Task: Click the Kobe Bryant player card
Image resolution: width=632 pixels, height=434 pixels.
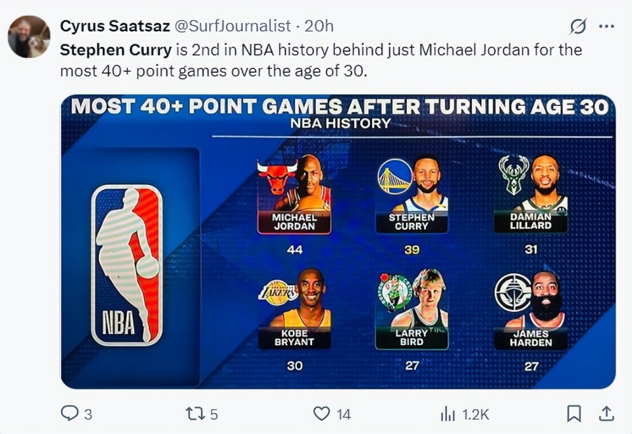Action: tap(294, 308)
